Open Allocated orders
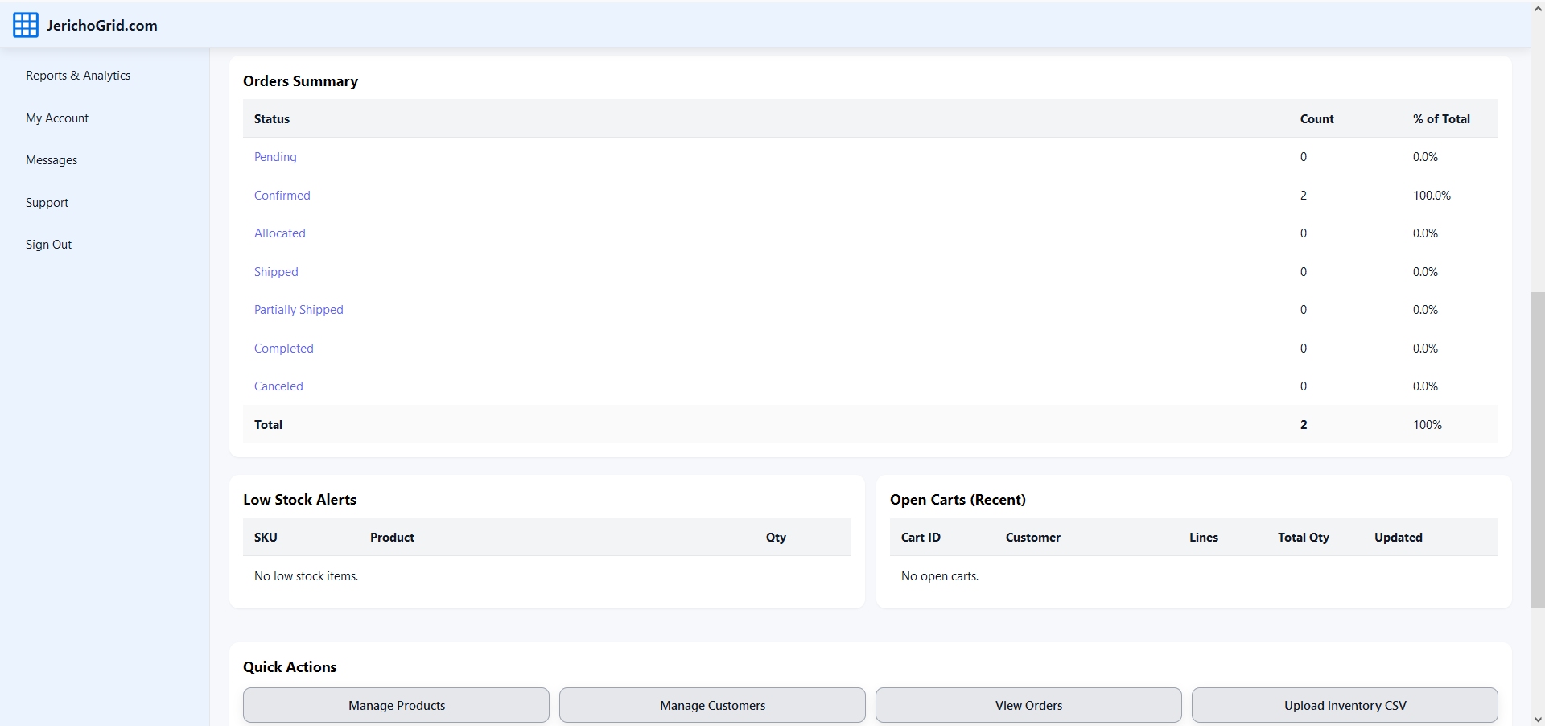The height and width of the screenshot is (726, 1545). click(279, 233)
